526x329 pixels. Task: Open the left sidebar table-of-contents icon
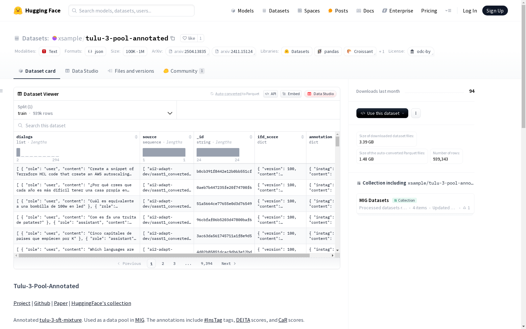click(2, 91)
